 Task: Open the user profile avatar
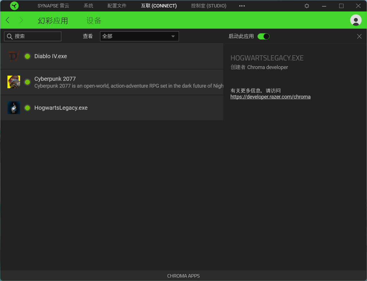(x=356, y=20)
